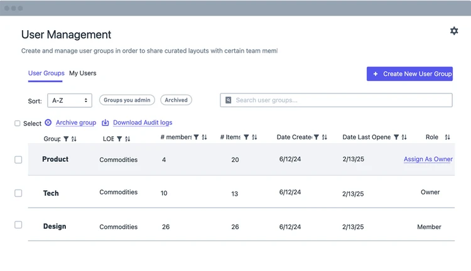Open the A-Z sort dropdown
Image resolution: width=471 pixels, height=271 pixels.
(x=70, y=100)
